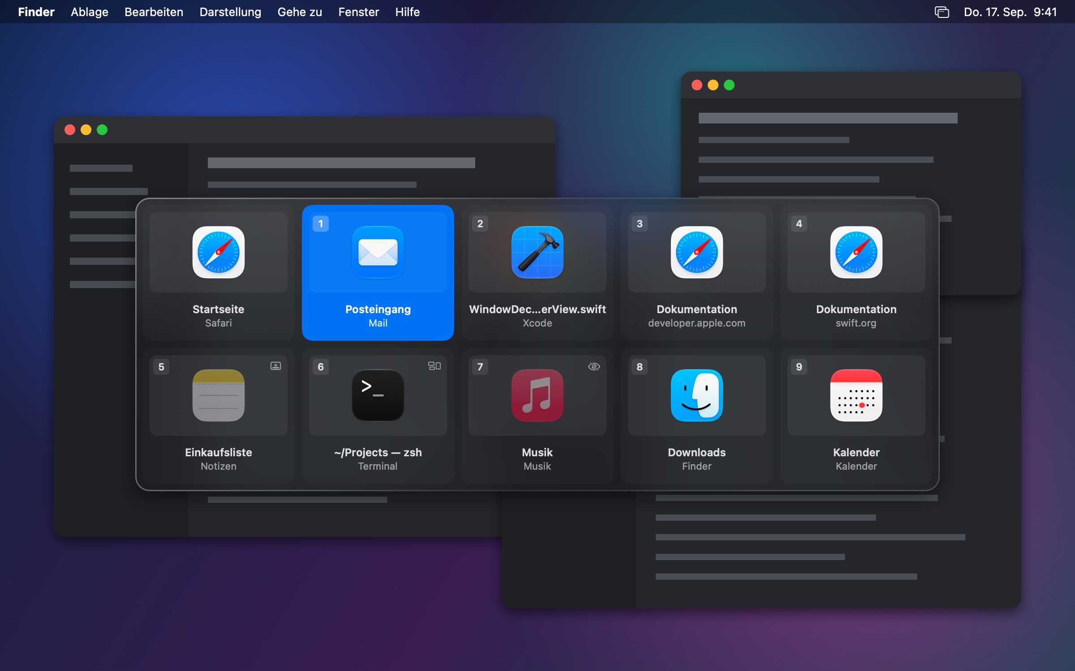Viewport: 1075px width, 671px height.
Task: Click the WindowDec...erView.swift title text
Action: pos(537,309)
